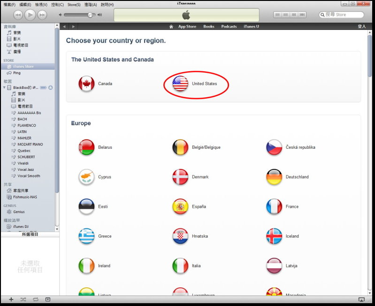Choose the Belarus flag icon
Viewport: 375px width, 306px height.
(86, 147)
